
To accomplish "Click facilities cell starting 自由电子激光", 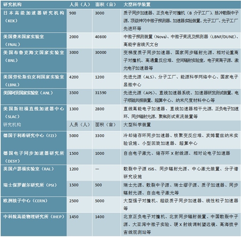I will coord(181,157).
